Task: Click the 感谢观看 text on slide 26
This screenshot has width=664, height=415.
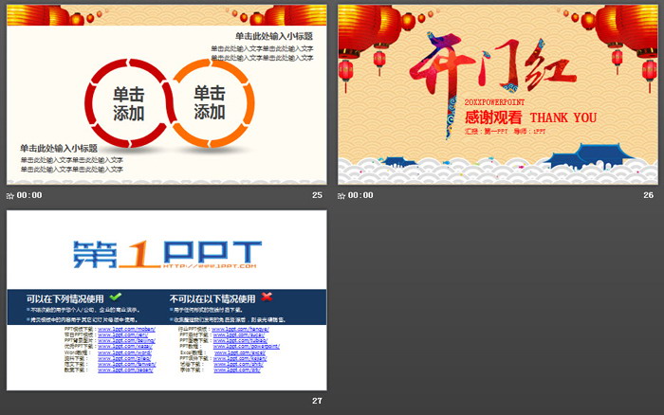Action: [x=493, y=117]
